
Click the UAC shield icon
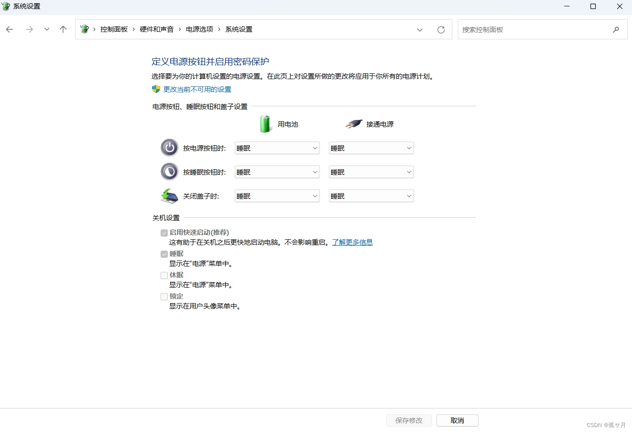pos(156,89)
